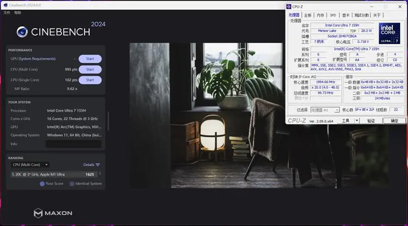Click the Maxon logo at bottom
The width and height of the screenshot is (408, 226).
53,213
